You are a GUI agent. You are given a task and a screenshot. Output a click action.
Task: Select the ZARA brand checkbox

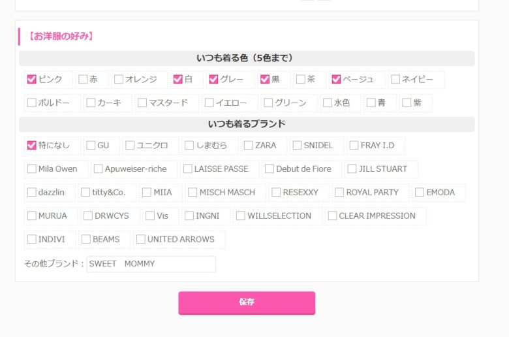point(248,146)
